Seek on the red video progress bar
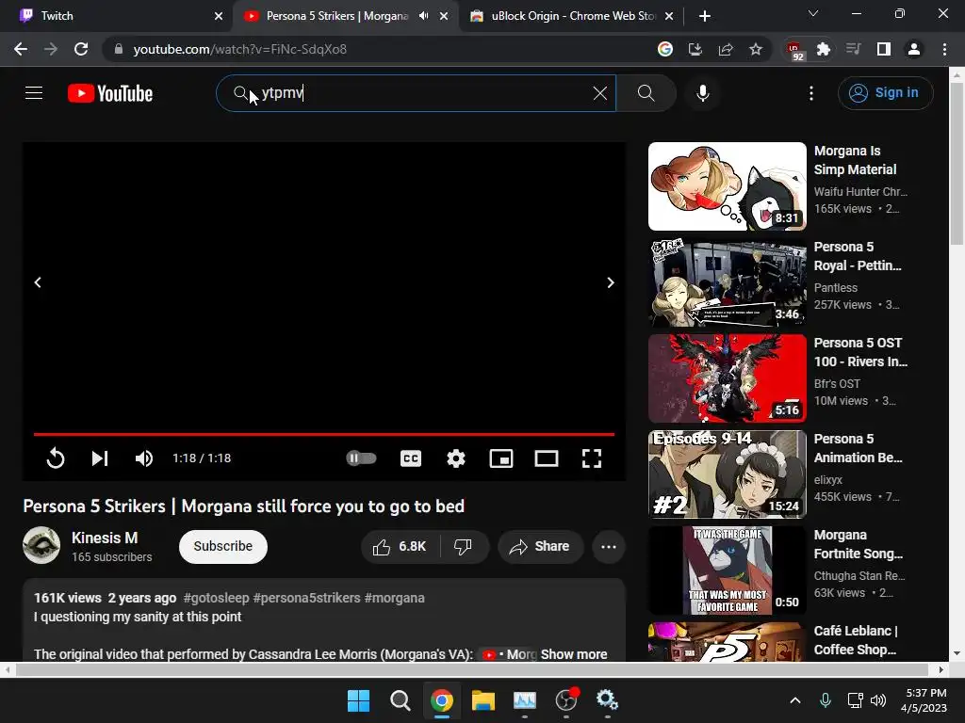Viewport: 965px width, 723px height. coord(324,434)
